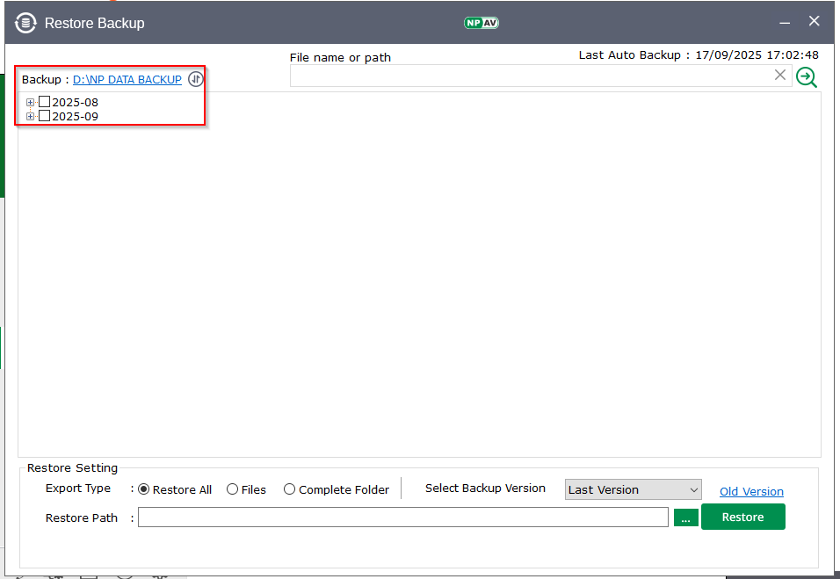Clear the file name search field with X
Viewport: 840px width, 579px height.
point(779,76)
